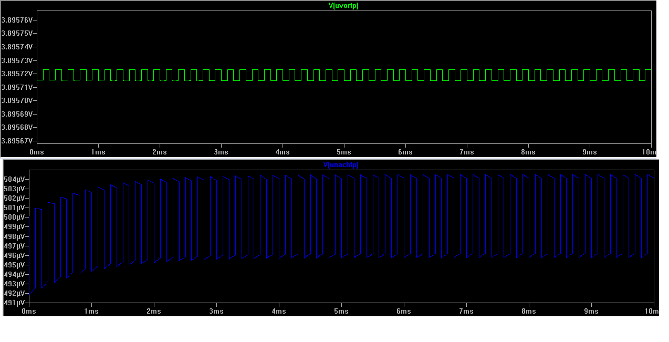Click the 3.89569V axis label
Screen dimensions: 669x342
[17, 114]
